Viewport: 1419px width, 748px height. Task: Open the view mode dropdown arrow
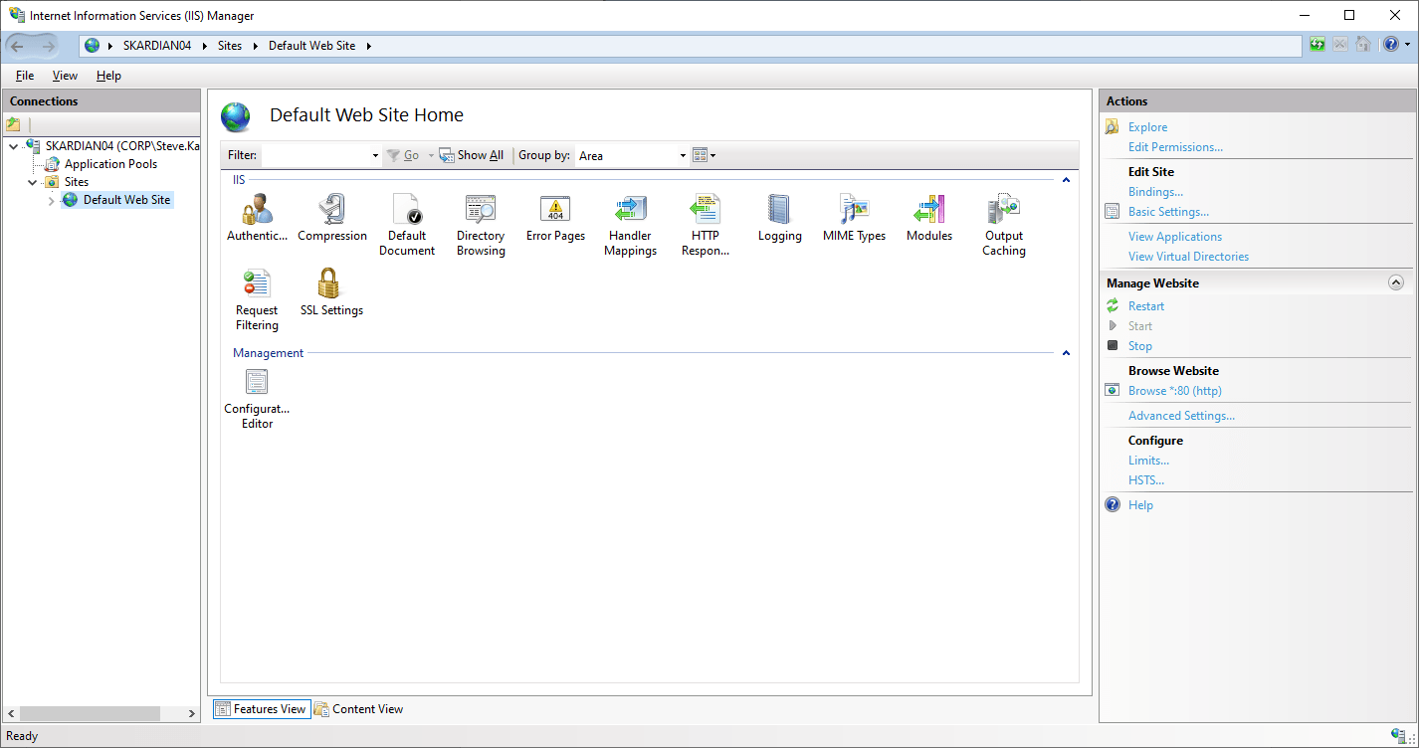click(712, 155)
